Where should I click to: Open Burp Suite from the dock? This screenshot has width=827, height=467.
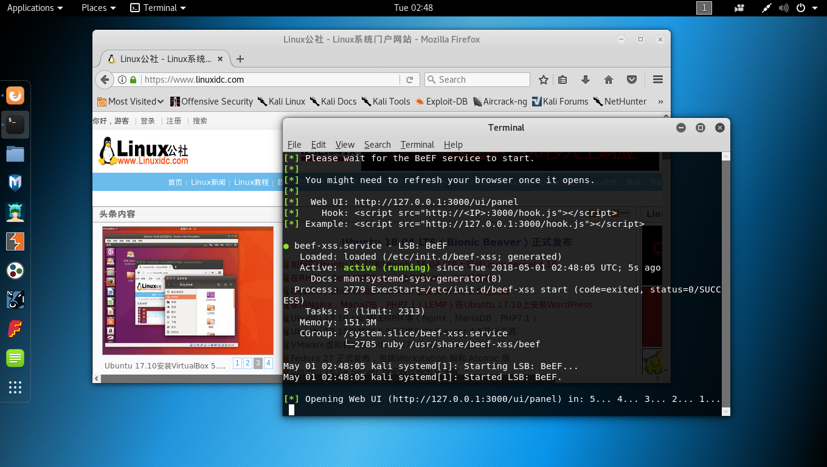pos(15,241)
